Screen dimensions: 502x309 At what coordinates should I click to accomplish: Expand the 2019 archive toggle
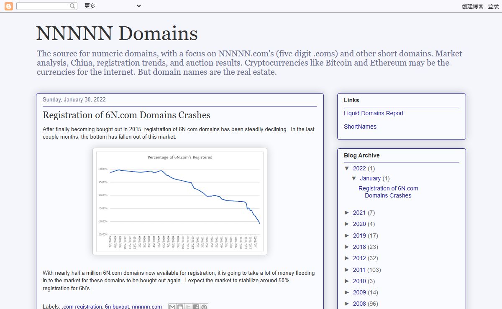[347, 236]
